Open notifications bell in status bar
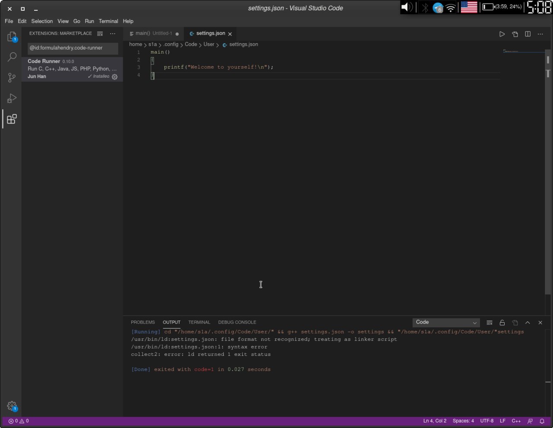Screen dimensions: 553x428 [542, 421]
